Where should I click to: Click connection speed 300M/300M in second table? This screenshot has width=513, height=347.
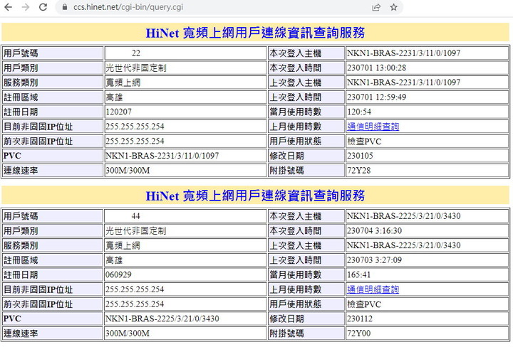pos(128,333)
